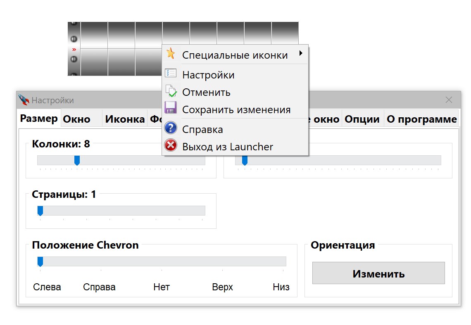Image resolution: width=471 pixels, height=325 pixels.
Task: Click the red chevron on the launcher toolbar
Action: tap(74, 49)
